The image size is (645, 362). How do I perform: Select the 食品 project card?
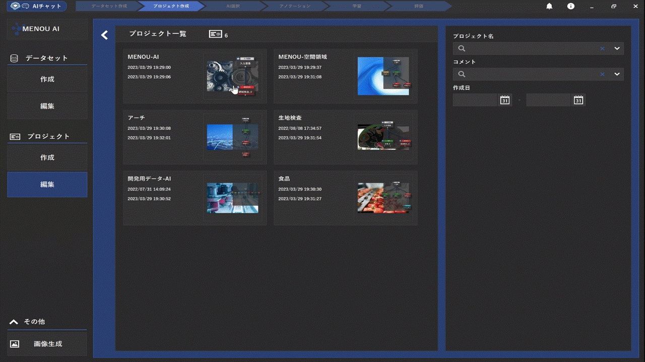345,198
